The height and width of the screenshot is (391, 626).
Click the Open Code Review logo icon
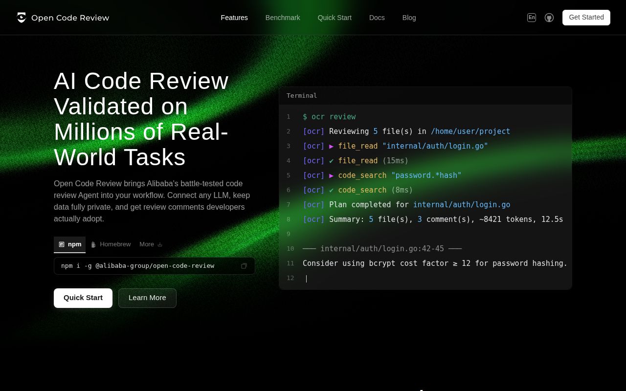21,18
